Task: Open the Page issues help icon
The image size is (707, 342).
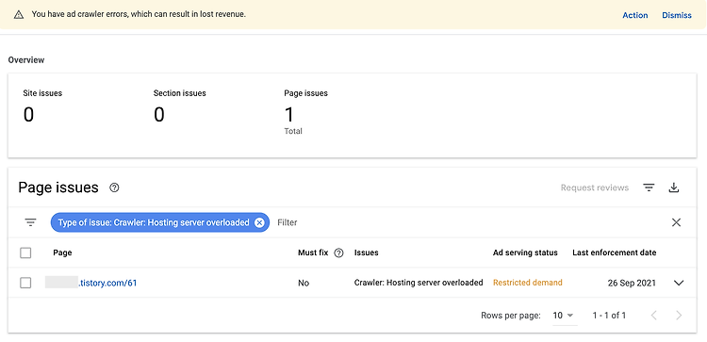Action: coord(114,187)
